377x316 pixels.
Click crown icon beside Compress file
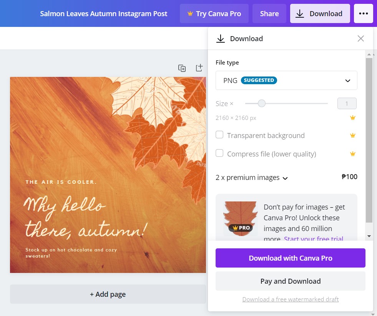point(352,154)
